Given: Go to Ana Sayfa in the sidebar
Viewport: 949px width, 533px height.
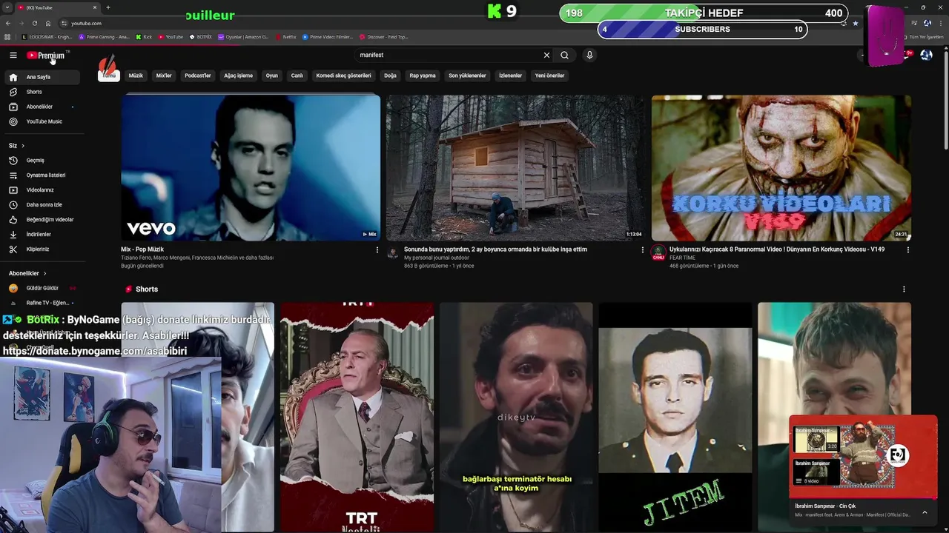Looking at the screenshot, I should [42, 77].
